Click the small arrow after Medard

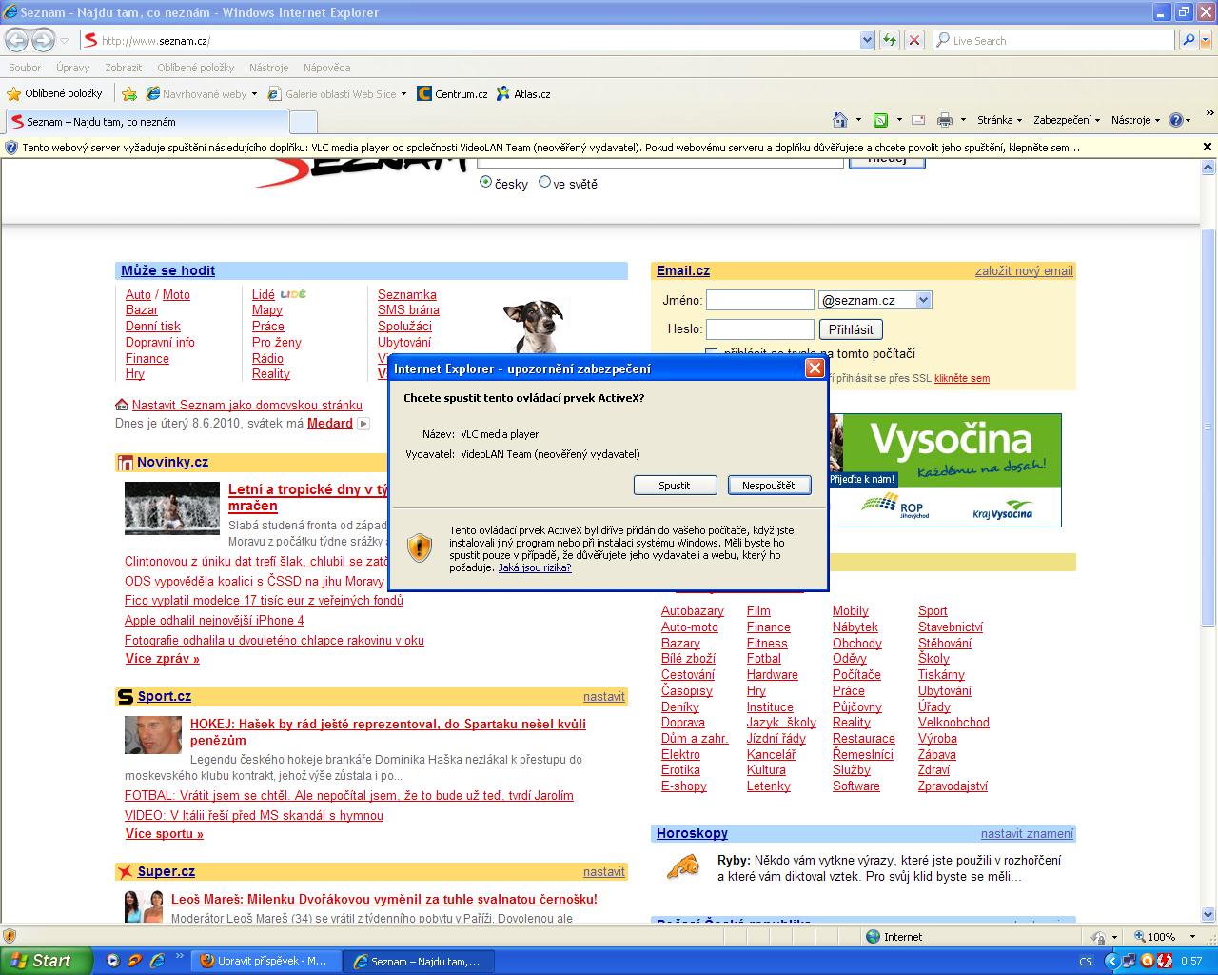tap(363, 424)
